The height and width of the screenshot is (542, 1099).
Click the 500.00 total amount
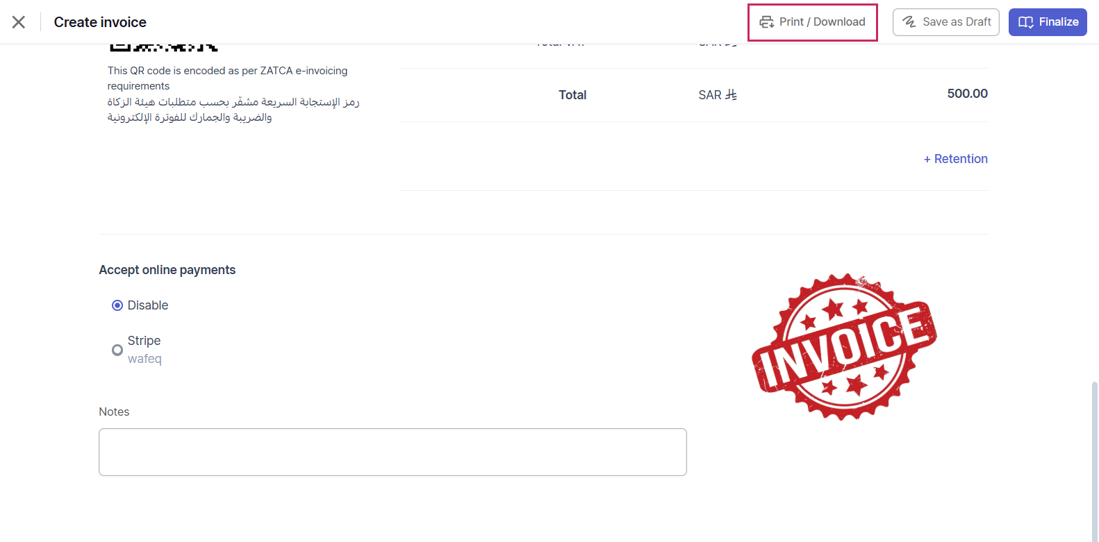click(967, 94)
